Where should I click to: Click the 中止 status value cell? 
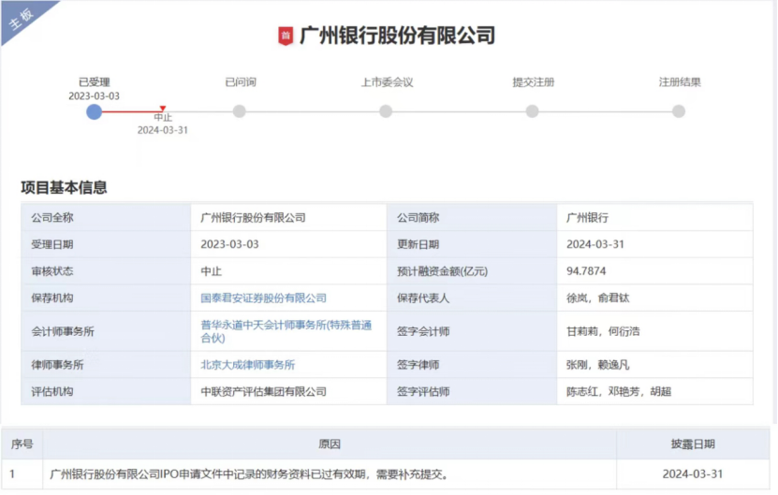(x=288, y=270)
